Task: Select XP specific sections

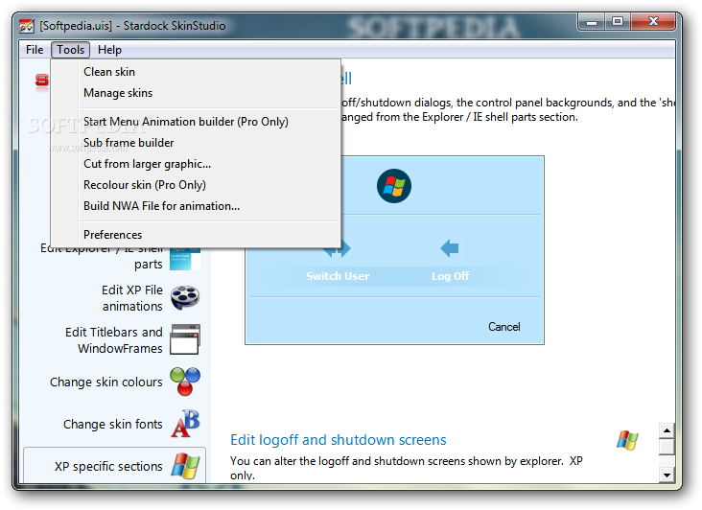Action: [115, 466]
